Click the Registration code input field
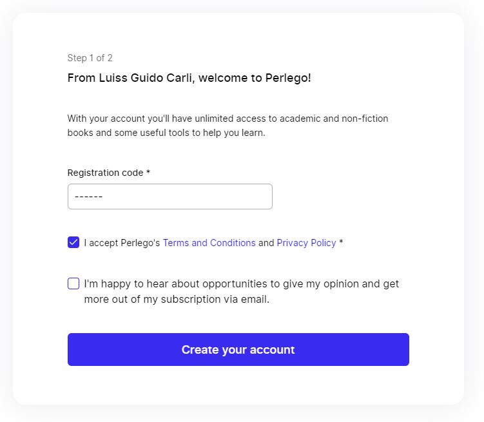The image size is (484, 422). click(169, 197)
